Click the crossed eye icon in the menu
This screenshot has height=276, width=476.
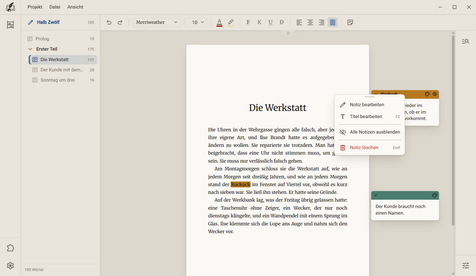click(x=343, y=132)
